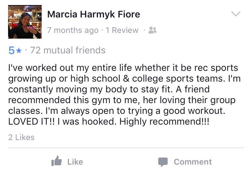Image resolution: width=252 pixels, height=175 pixels.
Task: Open the post options chevron menu
Action: tap(236, 14)
